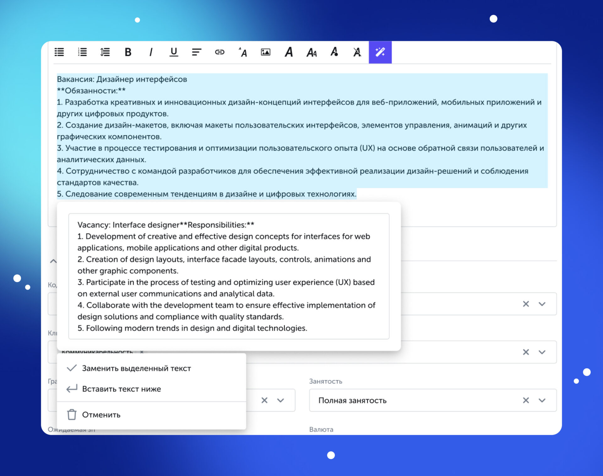Collapse the section with the chevron

53,261
